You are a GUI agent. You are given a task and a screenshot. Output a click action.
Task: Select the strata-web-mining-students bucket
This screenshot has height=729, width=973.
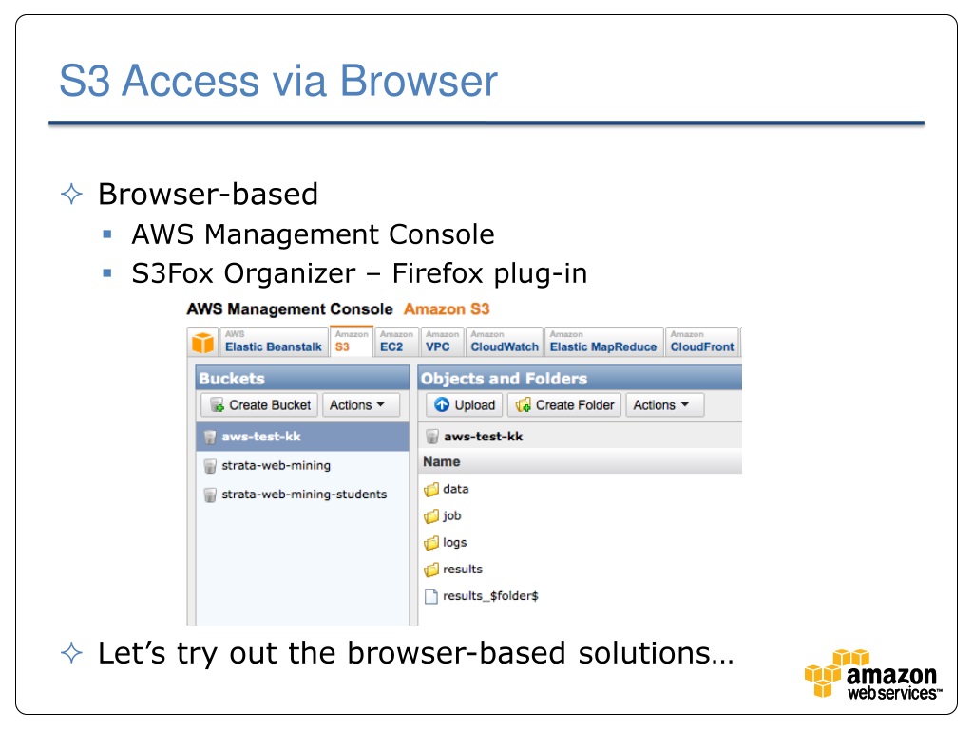coord(303,494)
